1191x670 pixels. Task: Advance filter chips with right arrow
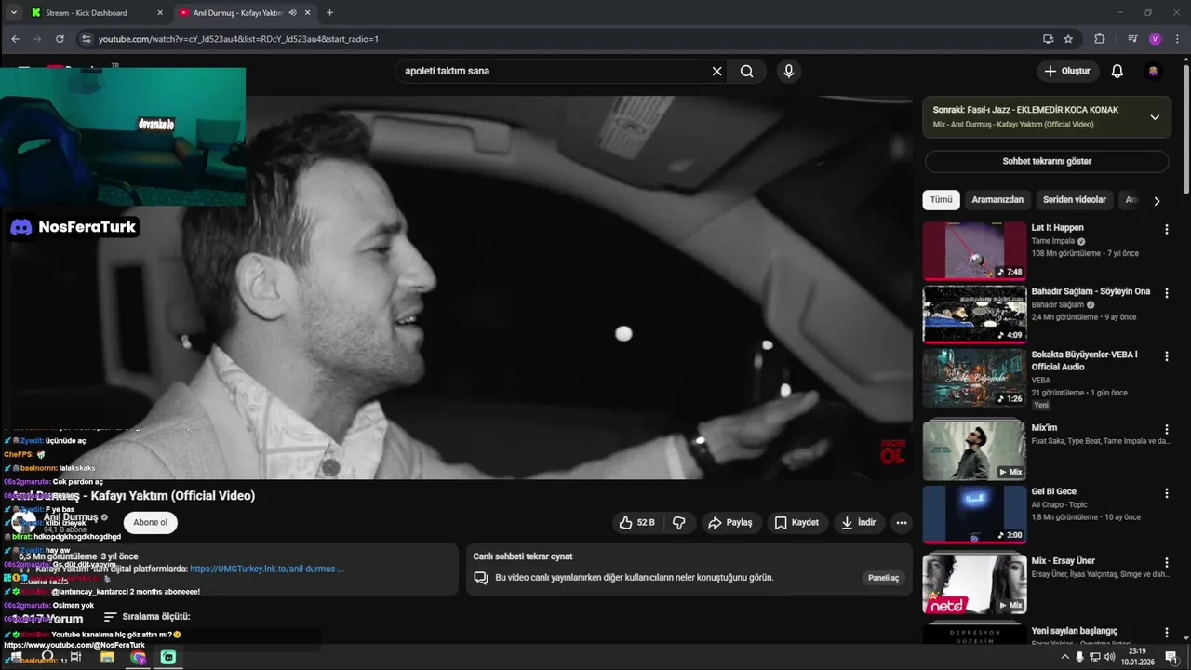pos(1157,201)
